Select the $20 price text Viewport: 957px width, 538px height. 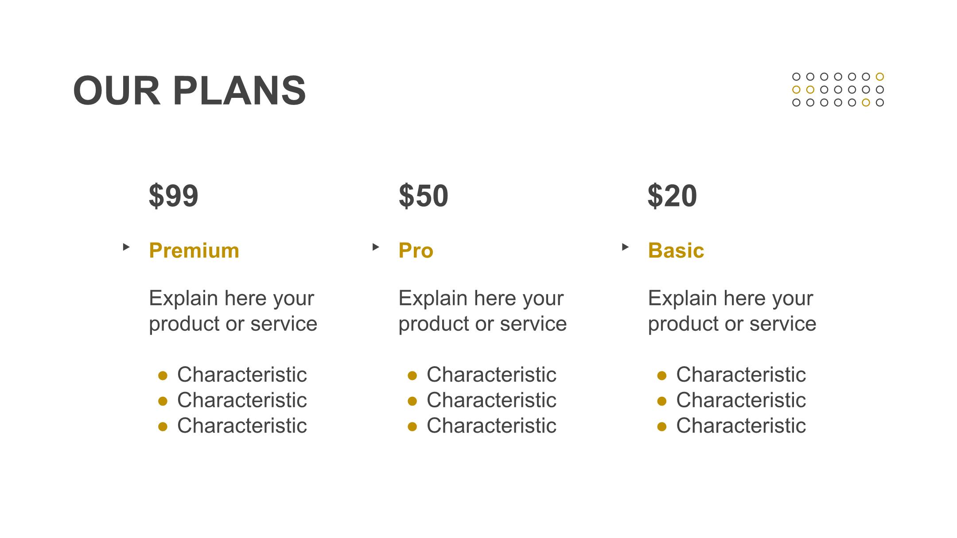(x=673, y=195)
